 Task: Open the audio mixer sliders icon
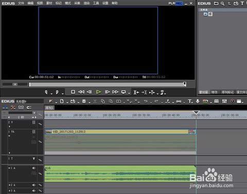(224, 101)
